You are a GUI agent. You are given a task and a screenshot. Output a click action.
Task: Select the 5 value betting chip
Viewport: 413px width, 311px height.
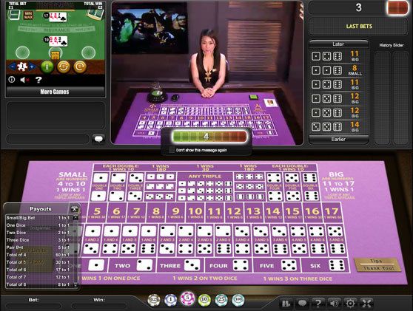tap(187, 298)
